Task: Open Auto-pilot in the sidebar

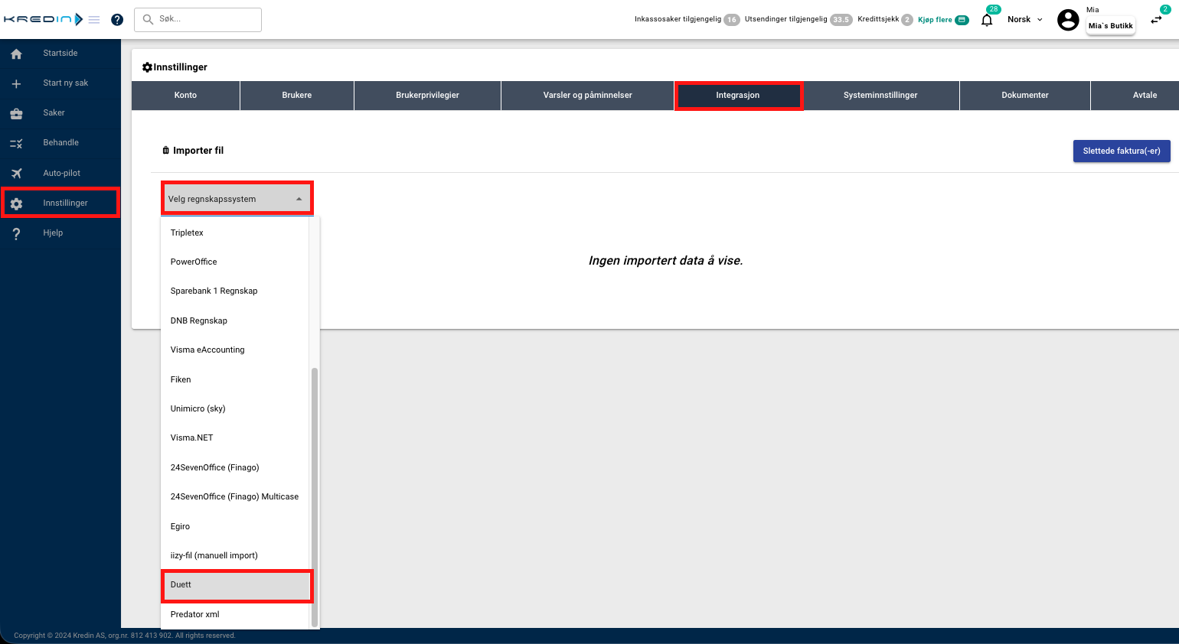Action: pos(60,173)
